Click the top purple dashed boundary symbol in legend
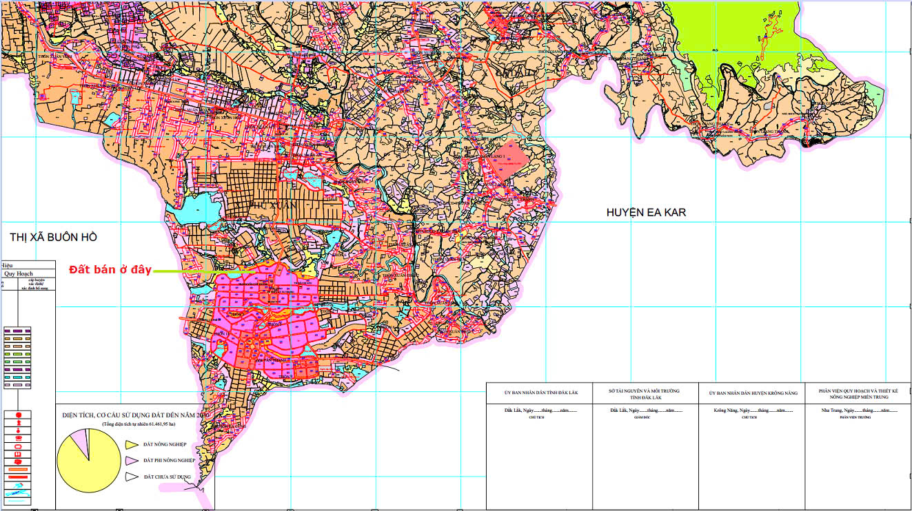The width and height of the screenshot is (912, 511). [x=19, y=331]
